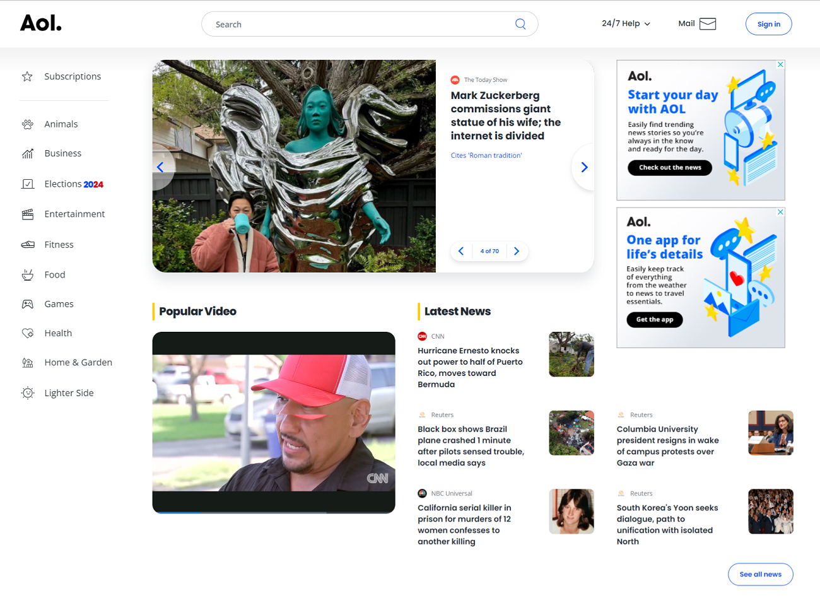Open the Lighter Side section

tap(69, 393)
